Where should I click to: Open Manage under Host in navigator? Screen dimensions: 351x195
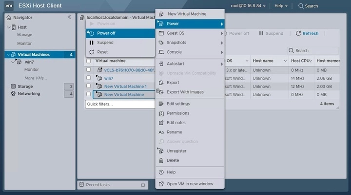click(25, 35)
